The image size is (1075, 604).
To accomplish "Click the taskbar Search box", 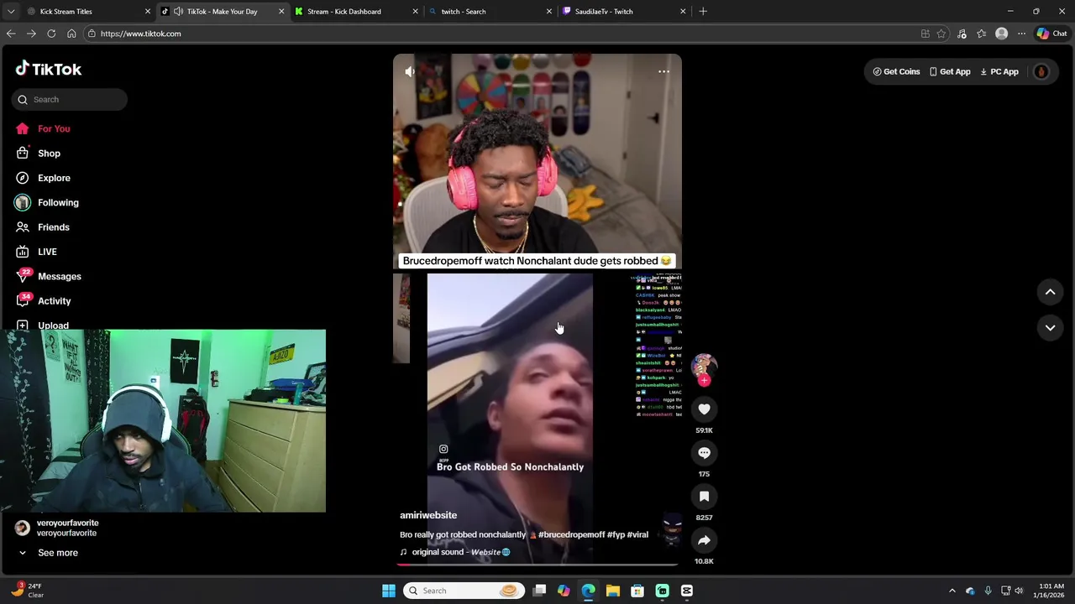I will (464, 591).
